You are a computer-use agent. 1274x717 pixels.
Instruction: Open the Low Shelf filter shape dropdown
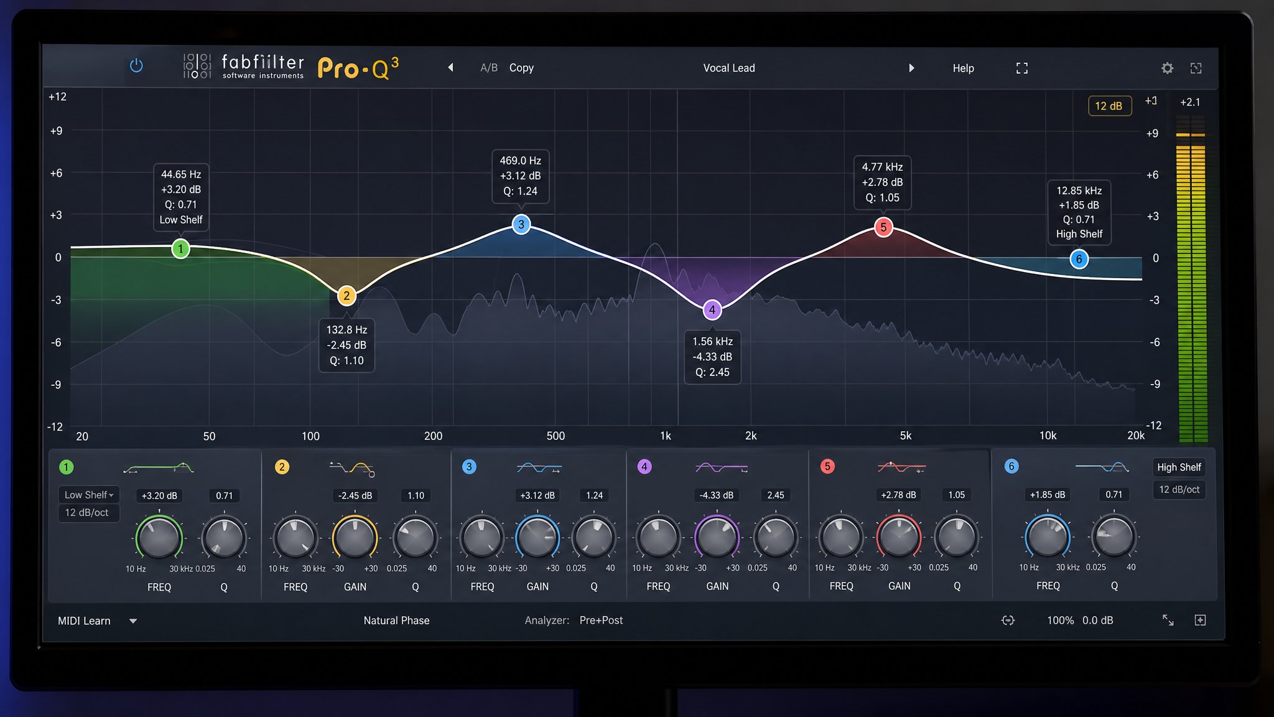89,495
